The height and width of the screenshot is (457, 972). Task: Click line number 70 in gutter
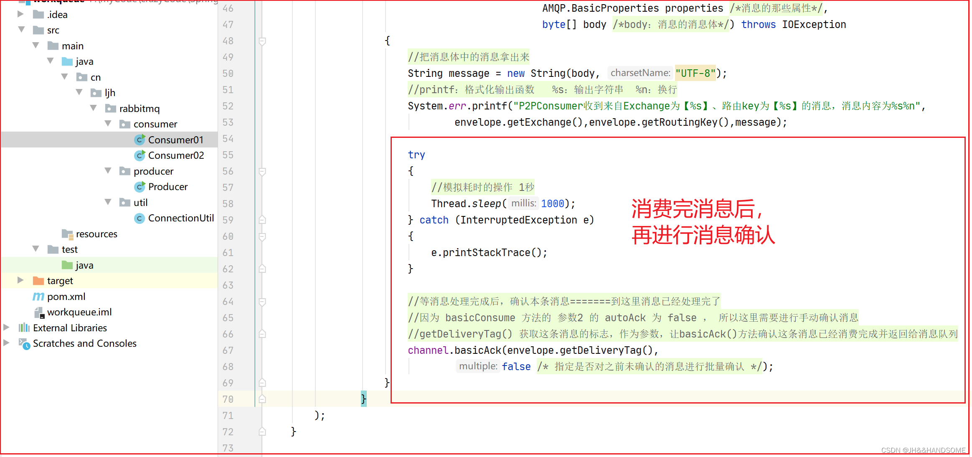[x=228, y=399]
